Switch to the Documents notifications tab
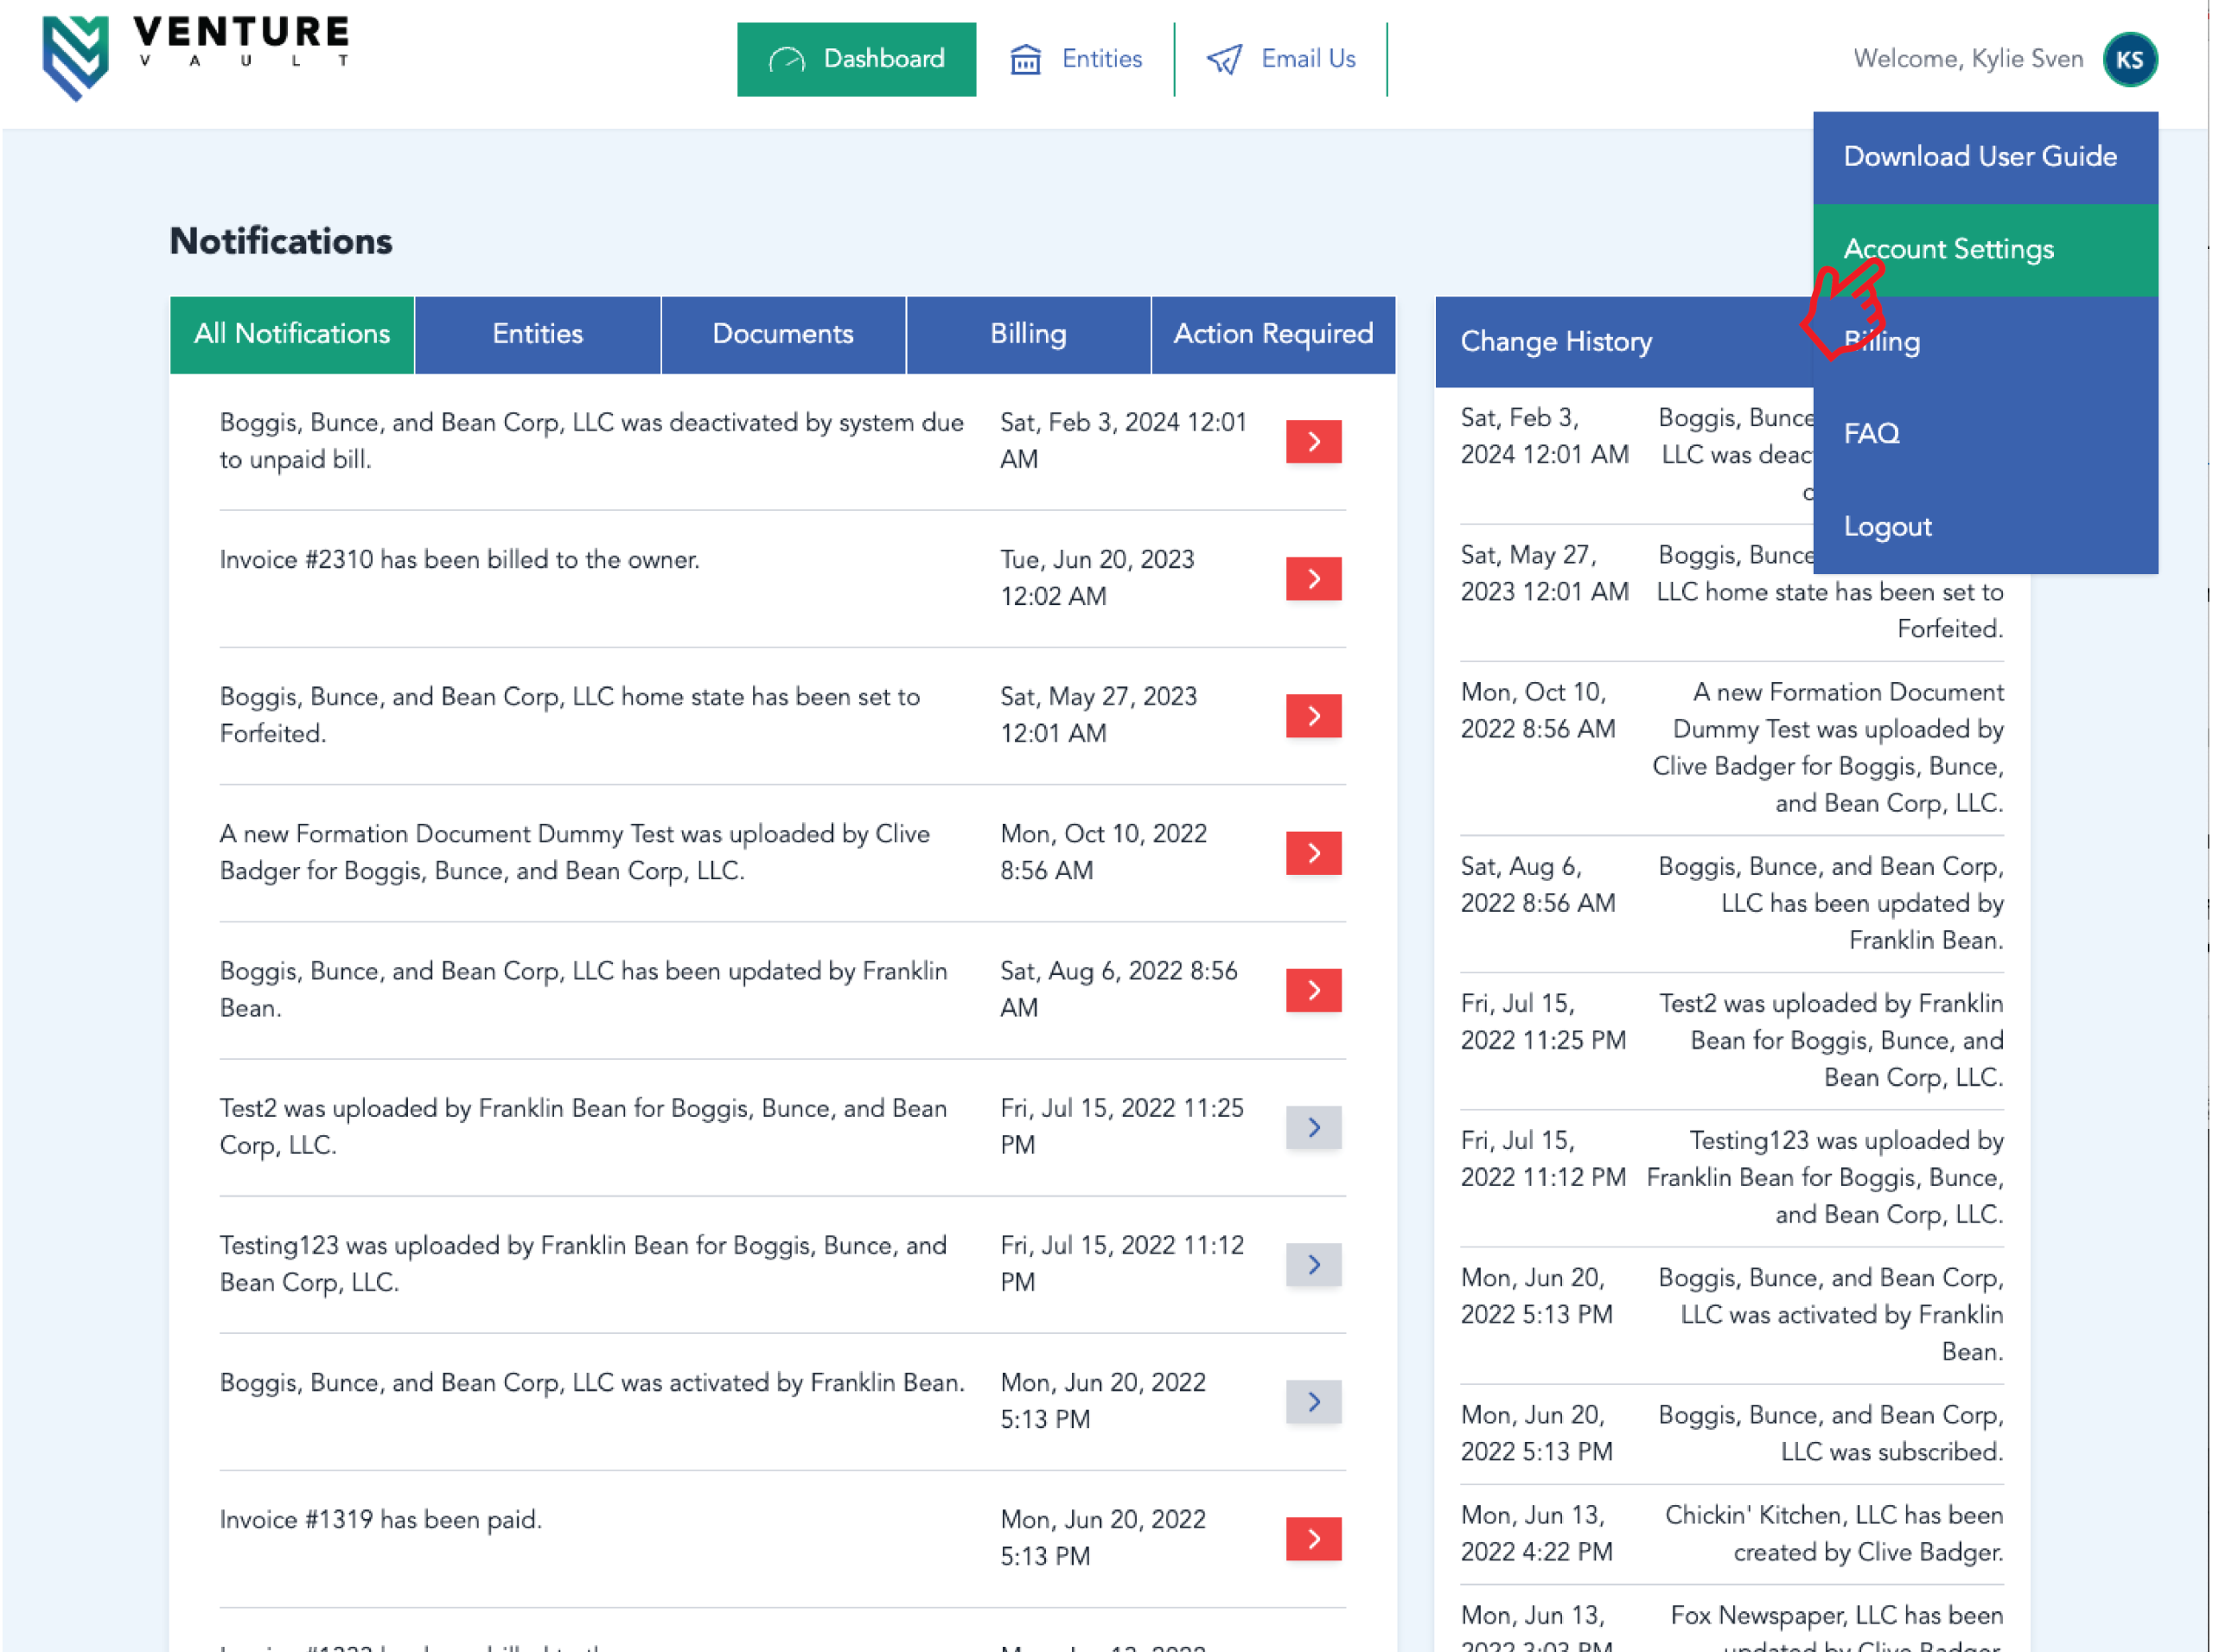This screenshot has height=1652, width=2213. [782, 334]
